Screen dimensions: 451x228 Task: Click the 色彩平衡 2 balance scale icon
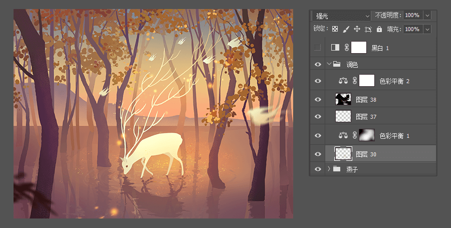[x=343, y=81]
